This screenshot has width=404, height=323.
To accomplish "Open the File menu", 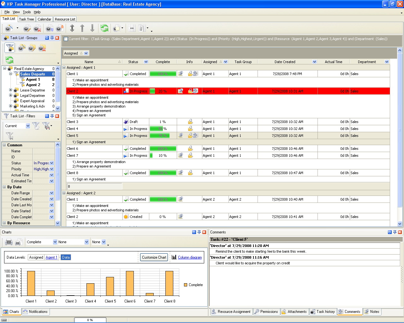I will (7, 12).
